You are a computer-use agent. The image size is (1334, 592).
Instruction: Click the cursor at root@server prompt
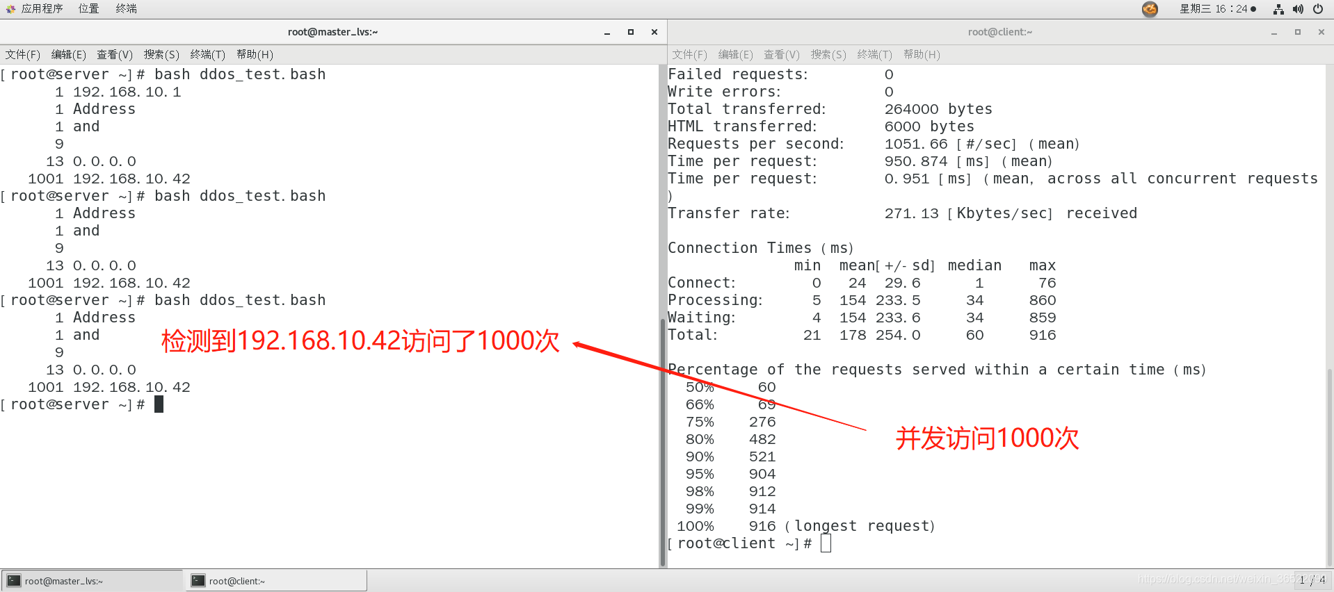(159, 404)
